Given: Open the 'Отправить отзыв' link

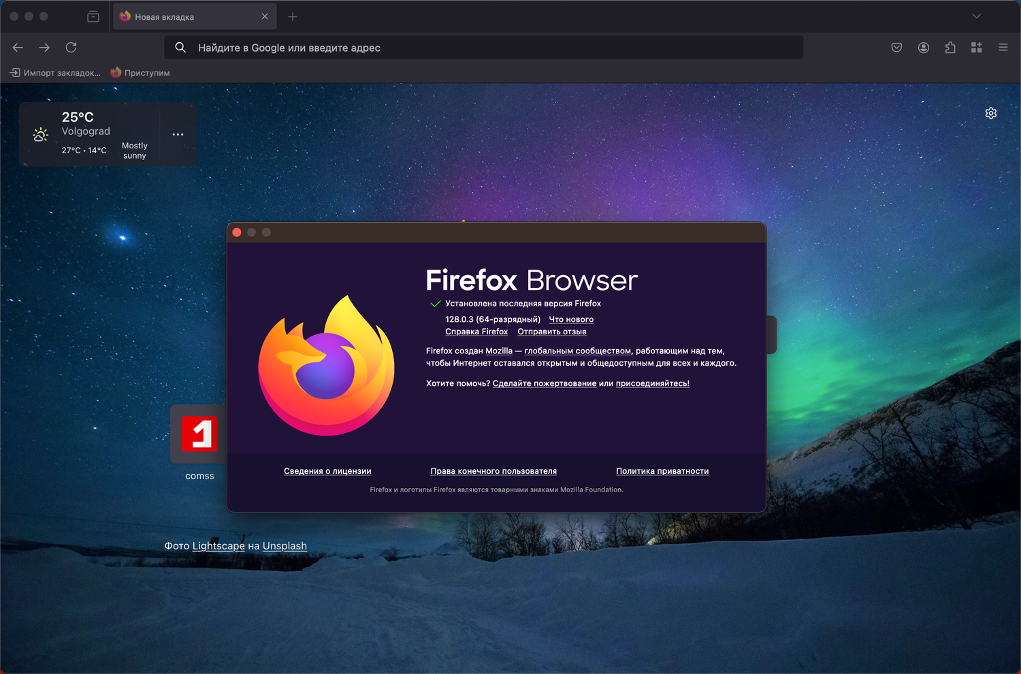Looking at the screenshot, I should click(552, 332).
